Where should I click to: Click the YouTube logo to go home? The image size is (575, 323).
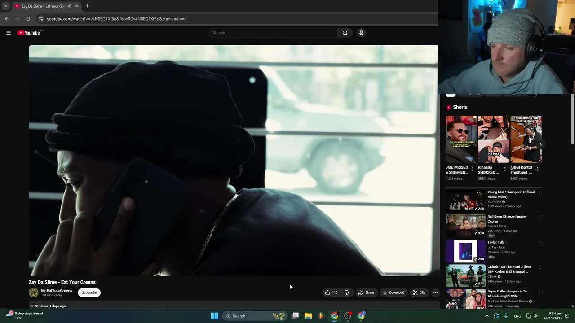pyautogui.click(x=29, y=33)
